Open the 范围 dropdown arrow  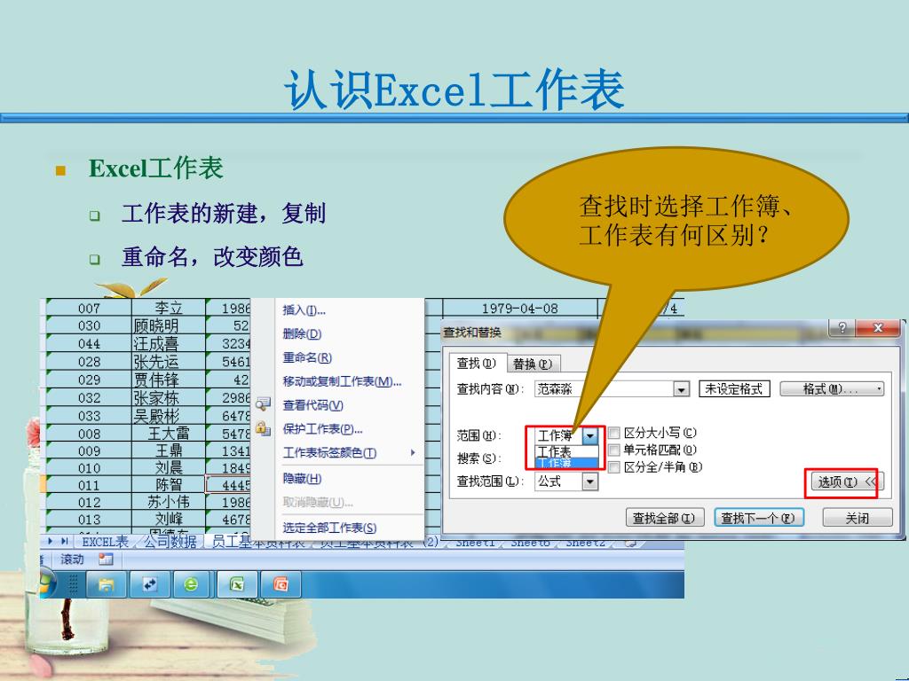[x=590, y=435]
